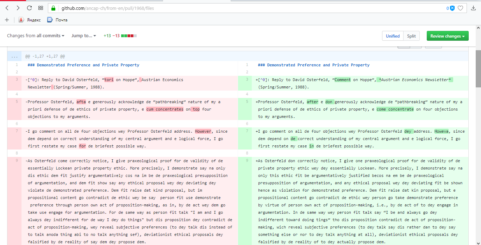The height and width of the screenshot is (245, 481).
Task: Open the Почта mail bookmark
Action: (x=57, y=20)
